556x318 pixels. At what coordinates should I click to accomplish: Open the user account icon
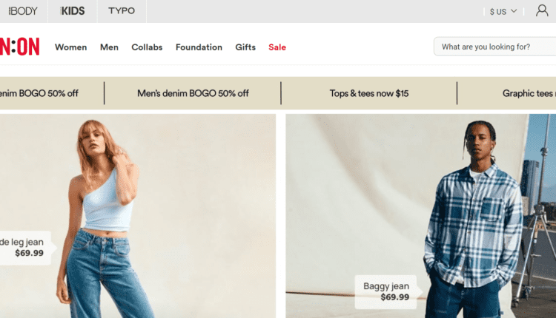pos(542,11)
